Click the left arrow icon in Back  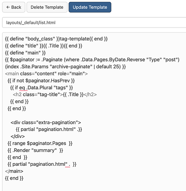coord(8,7)
